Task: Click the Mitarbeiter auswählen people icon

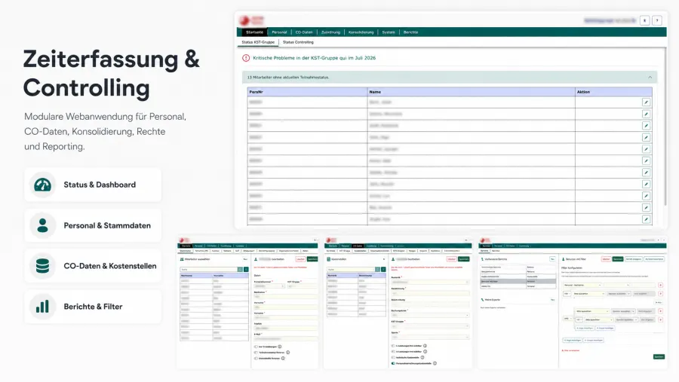Action: pos(182,259)
